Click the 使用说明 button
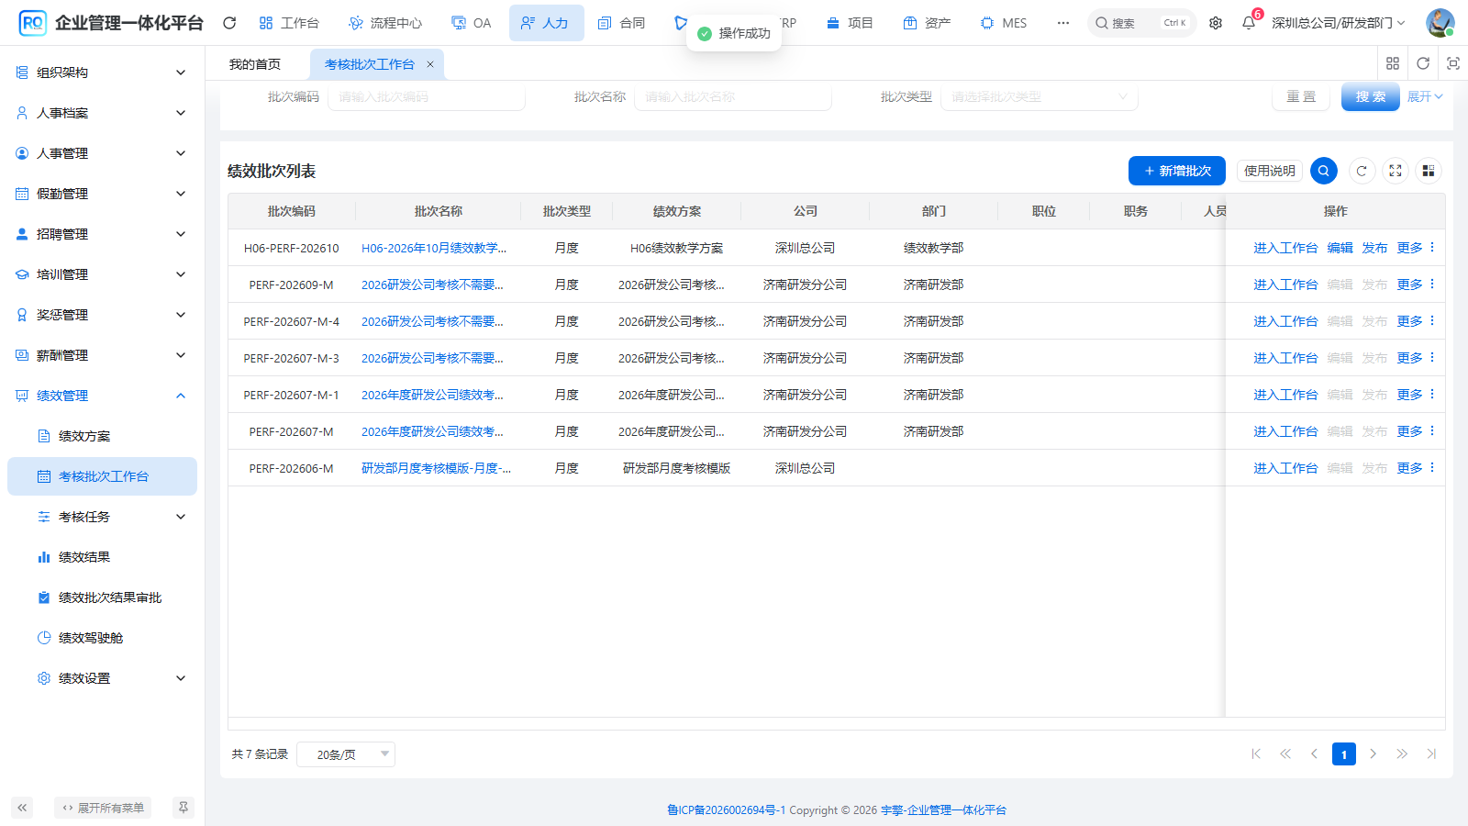Image resolution: width=1468 pixels, height=826 pixels. pyautogui.click(x=1270, y=171)
